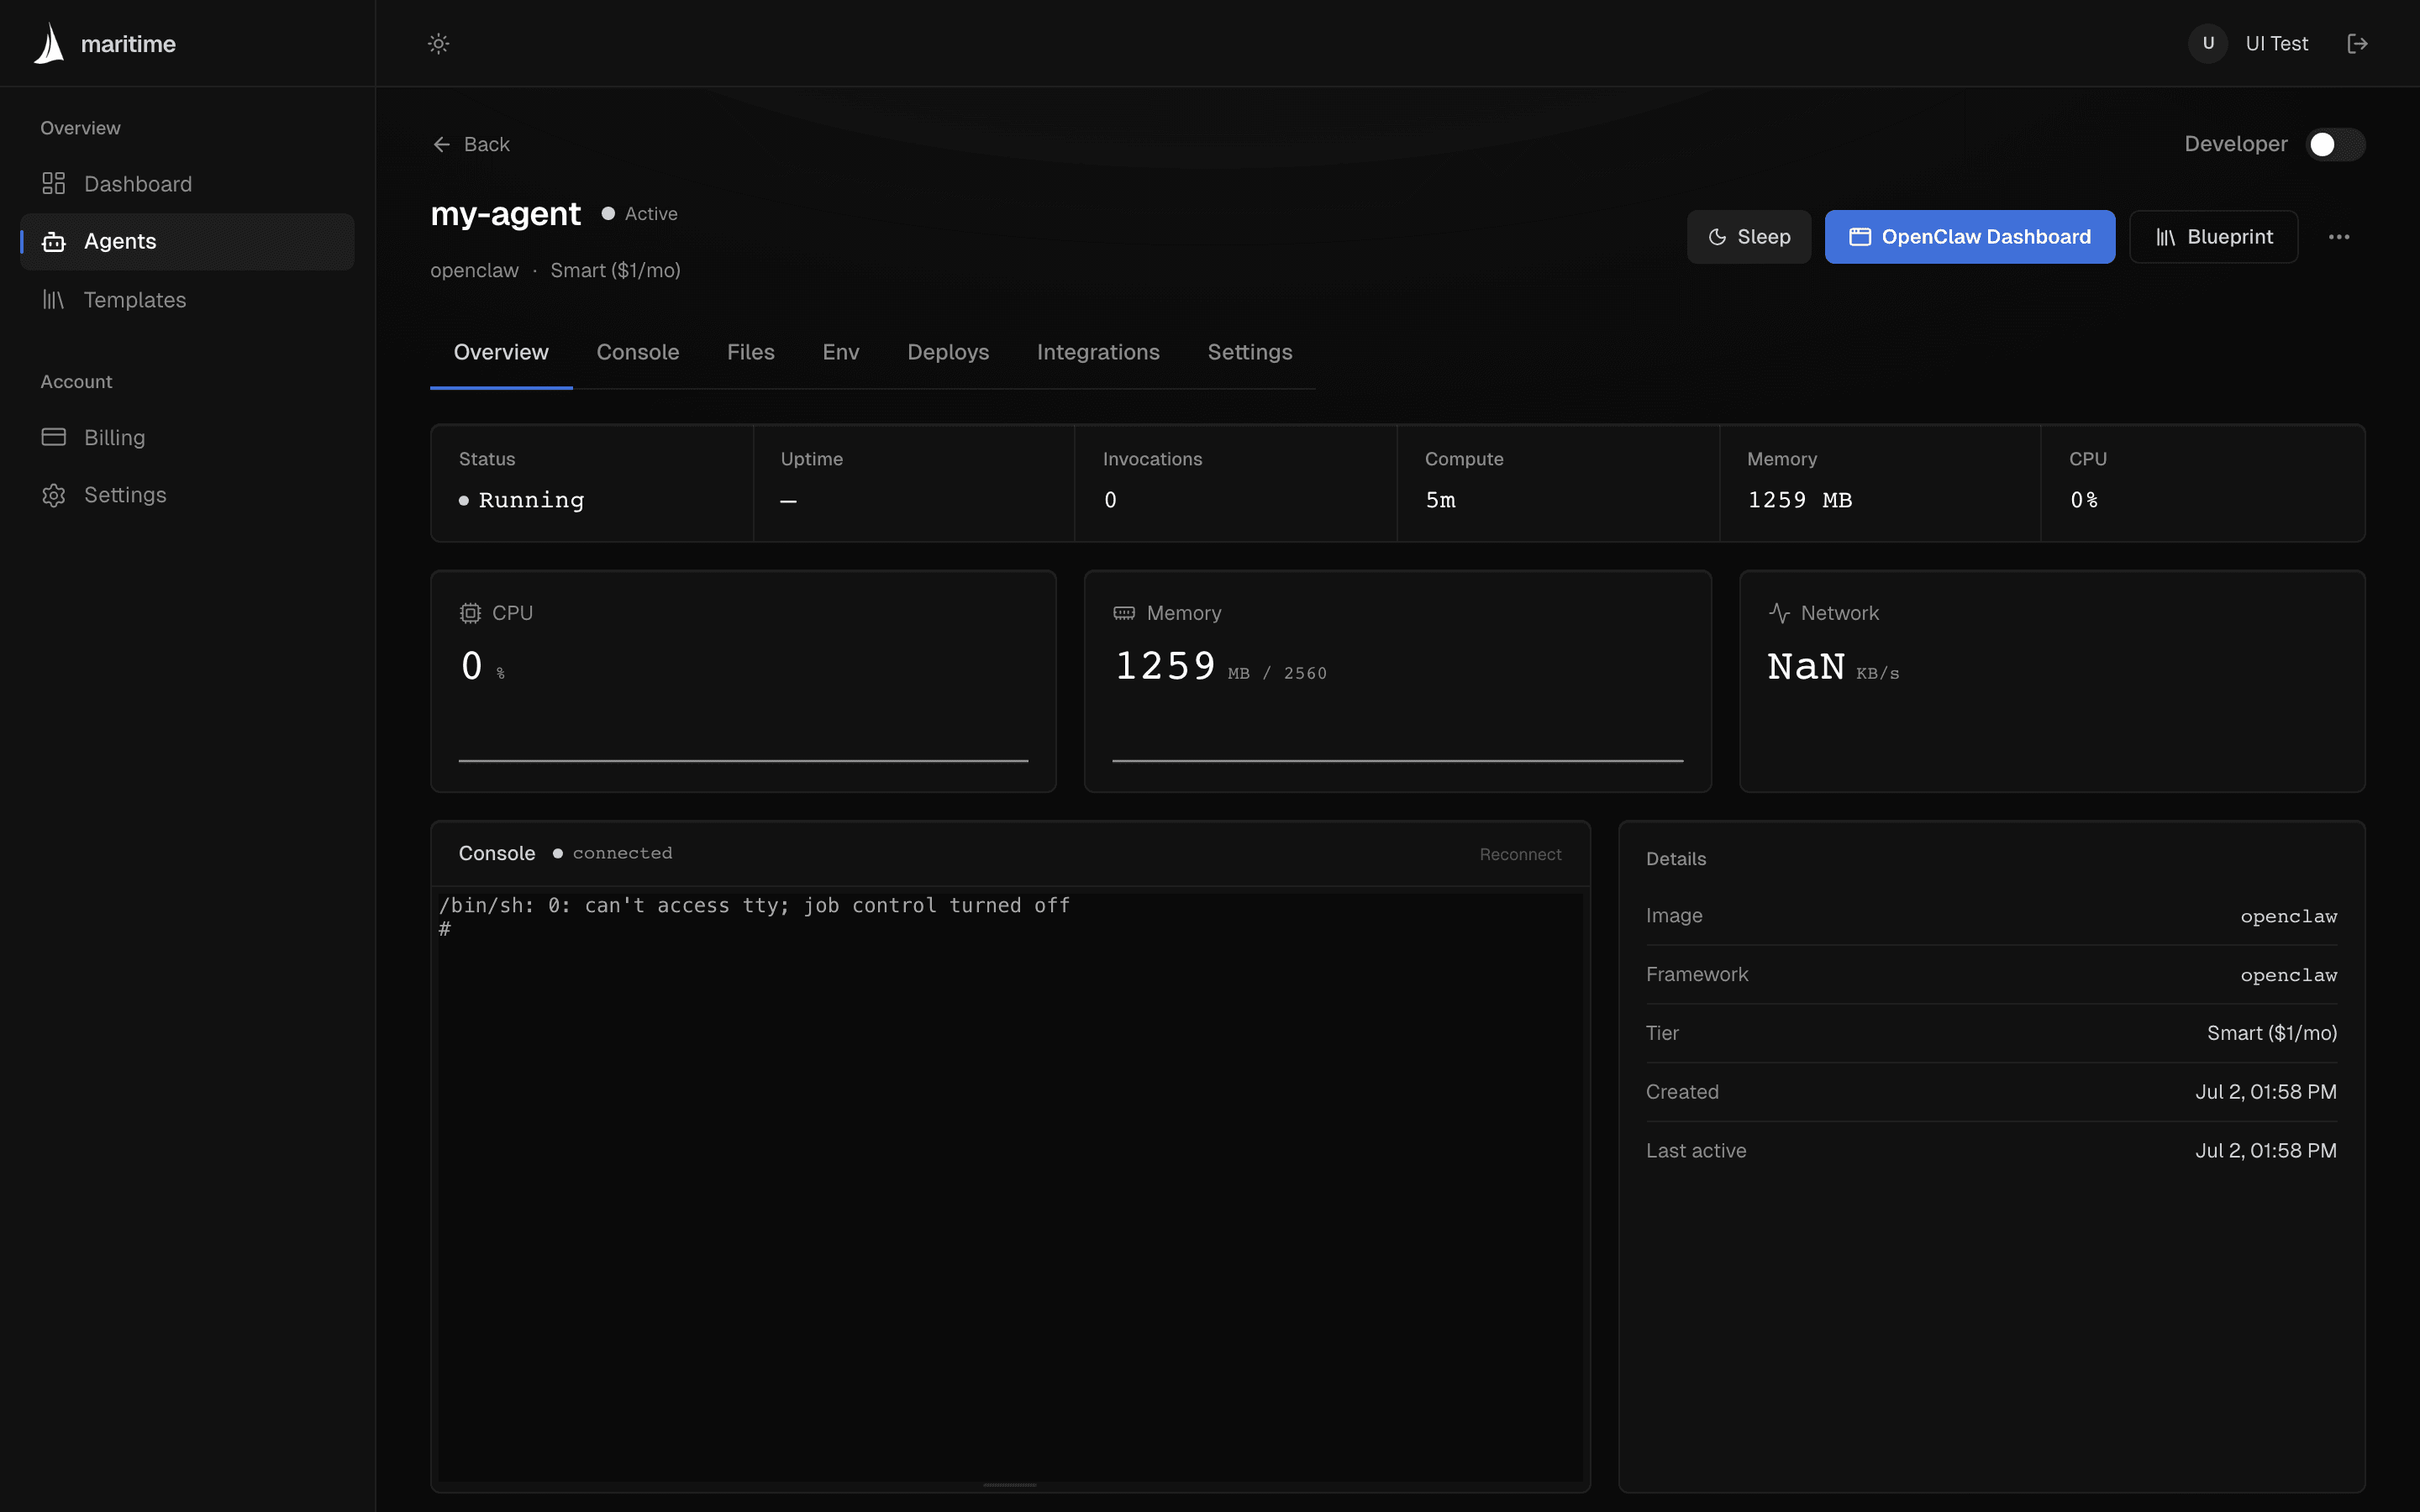
Task: Click the Blueprint button
Action: click(x=2214, y=237)
